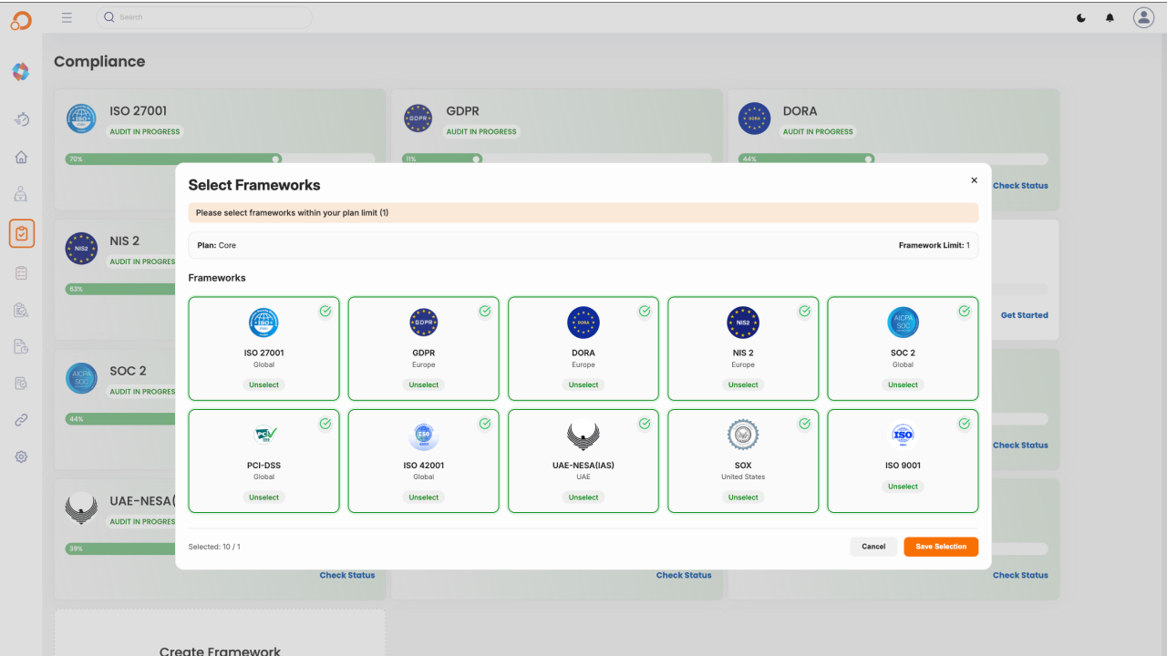Click the ISO 42001 logo in the dialog
The width and height of the screenshot is (1167, 656).
click(x=424, y=436)
